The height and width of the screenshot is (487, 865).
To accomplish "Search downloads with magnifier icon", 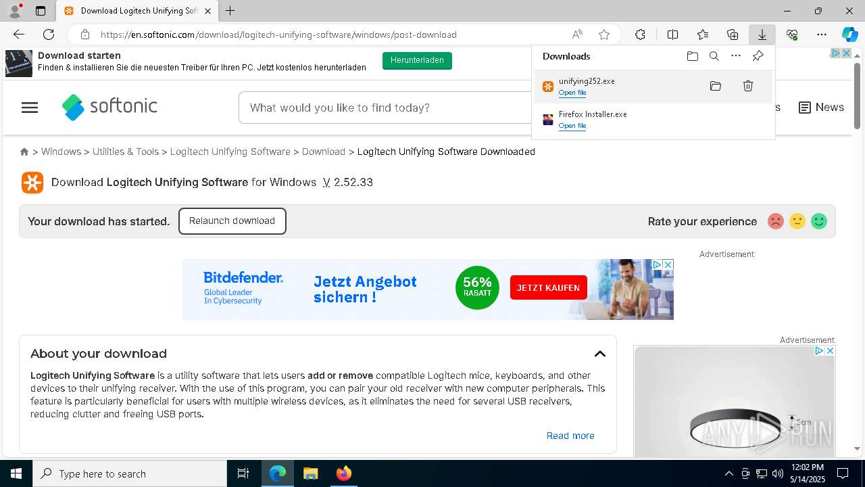I will coord(714,56).
